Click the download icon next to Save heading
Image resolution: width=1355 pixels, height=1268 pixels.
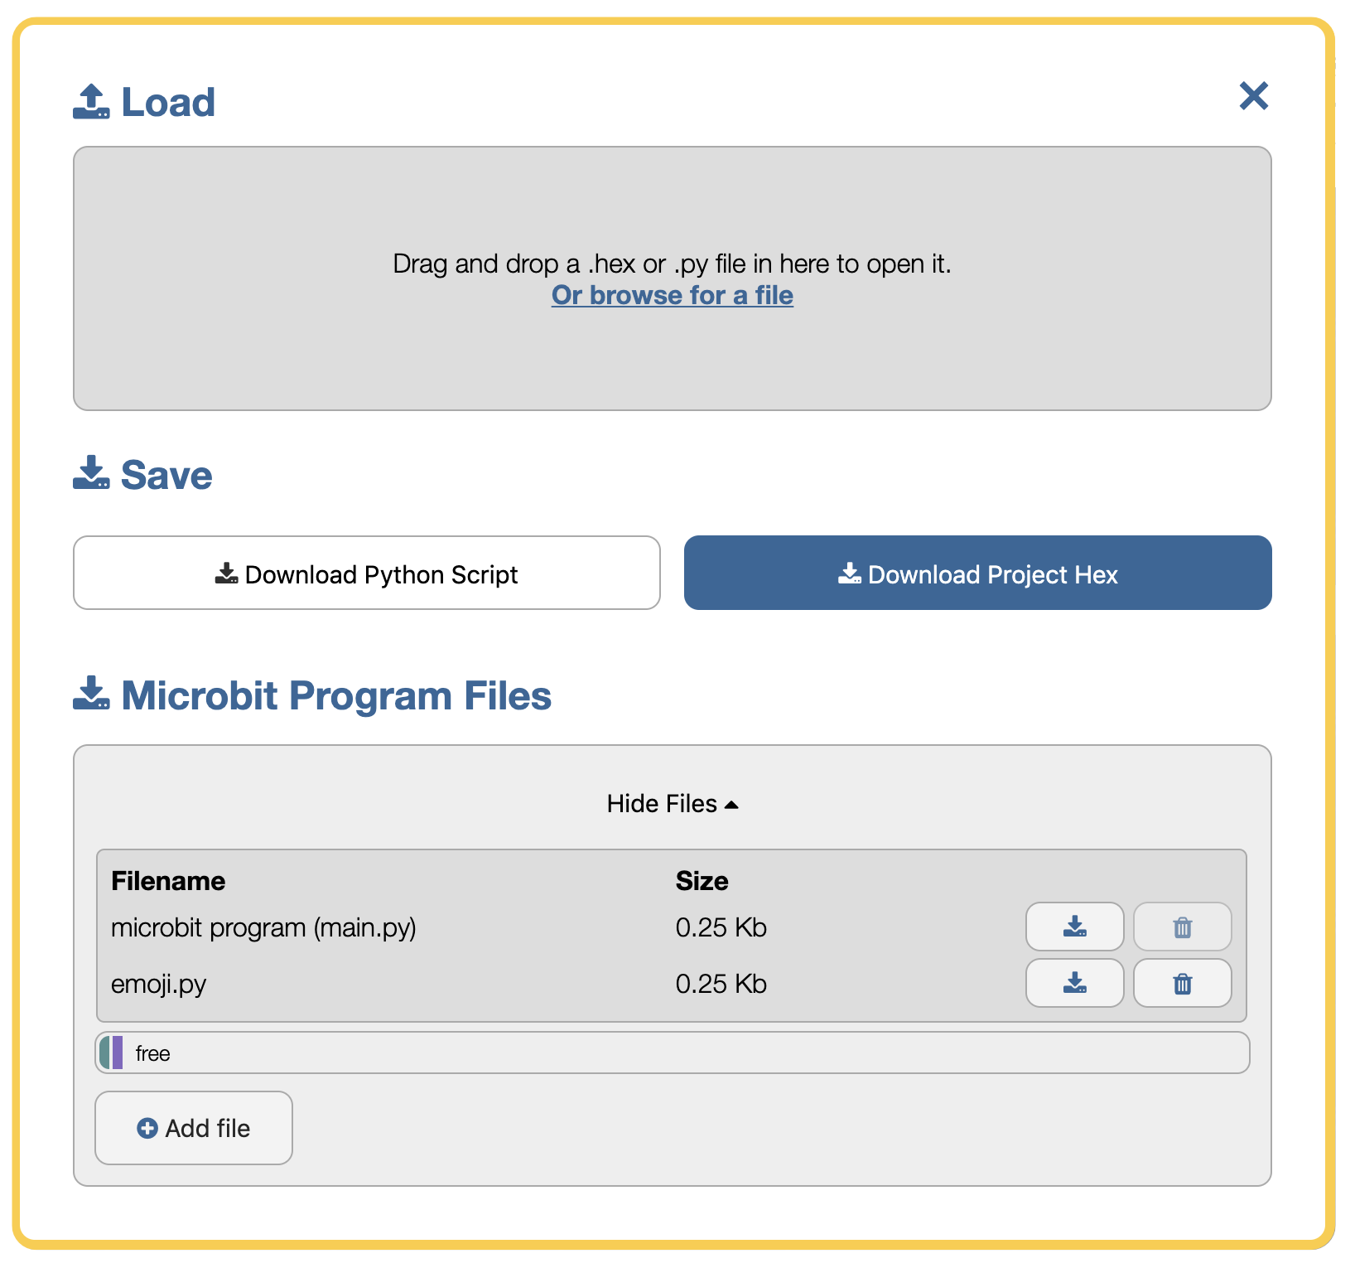pos(91,472)
